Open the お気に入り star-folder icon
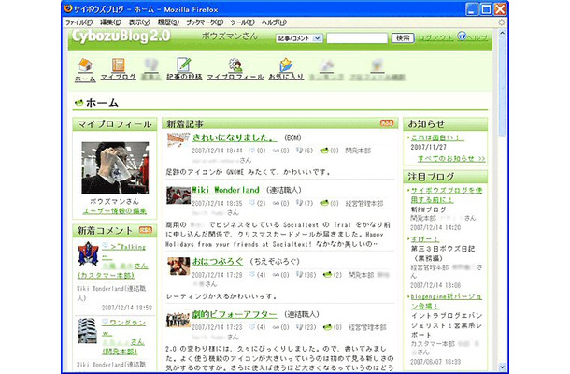This screenshot has height=374, width=570. [x=286, y=65]
